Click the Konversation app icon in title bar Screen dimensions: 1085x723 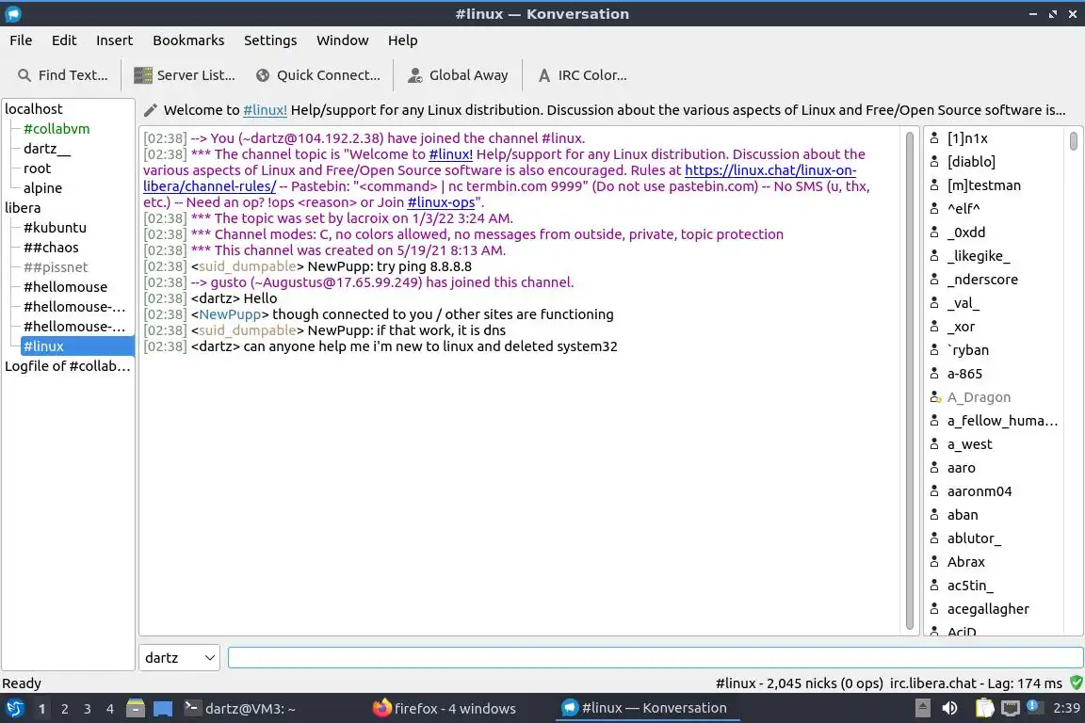pyautogui.click(x=13, y=14)
